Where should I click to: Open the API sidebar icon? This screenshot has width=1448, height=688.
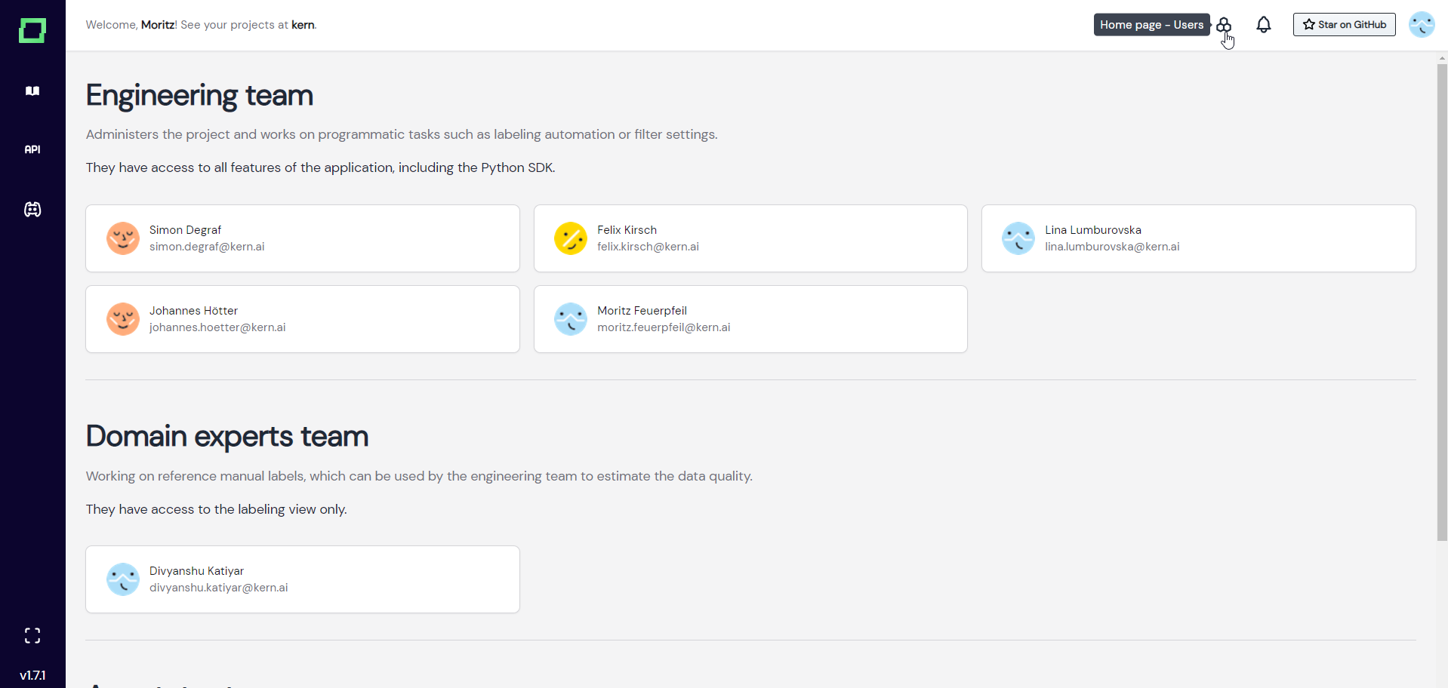[32, 149]
